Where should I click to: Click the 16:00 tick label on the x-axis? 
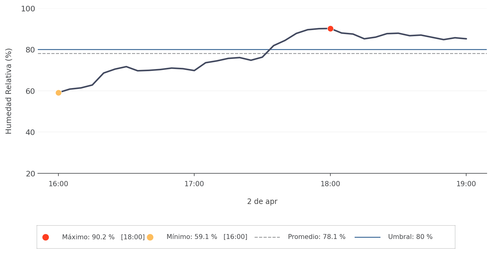(58, 184)
